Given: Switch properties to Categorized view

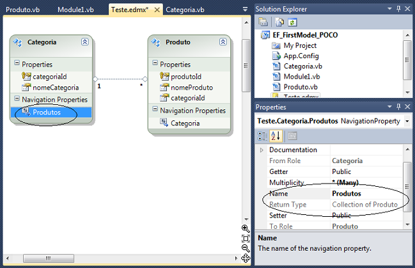Looking at the screenshot, I should point(263,136).
